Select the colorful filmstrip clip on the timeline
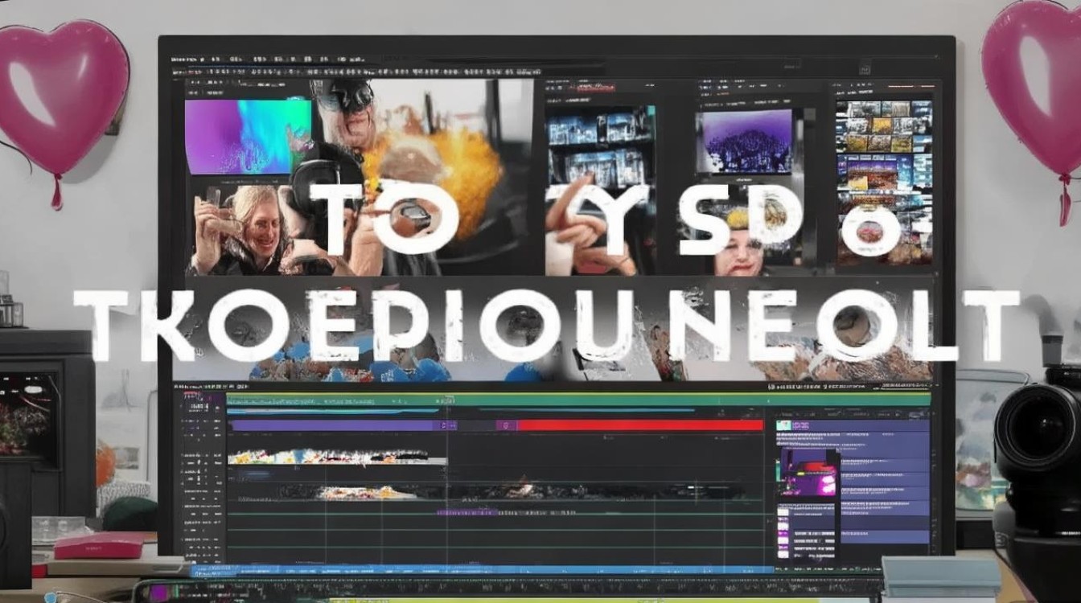 (337, 457)
